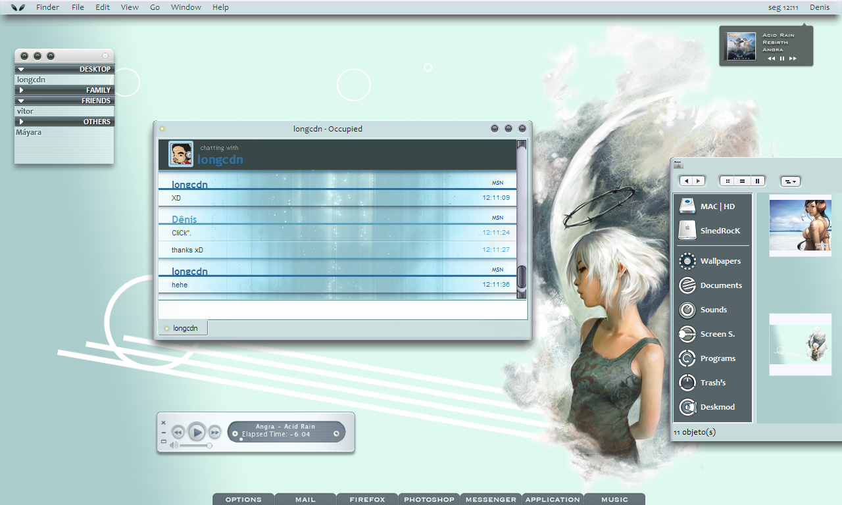Open the Help menu
Screen dimensions: 842x505
click(x=220, y=7)
